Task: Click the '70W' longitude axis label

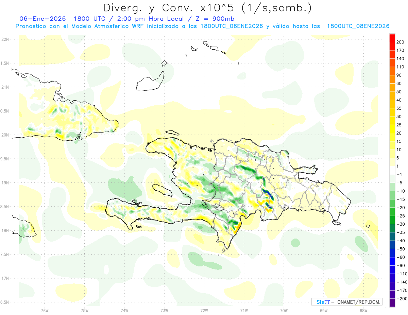Action: pyautogui.click(x=284, y=311)
